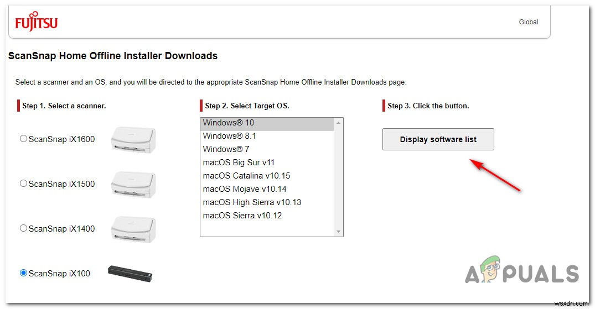The height and width of the screenshot is (309, 595).
Task: Pick macOS Sierra v10.12 option
Action: click(267, 216)
